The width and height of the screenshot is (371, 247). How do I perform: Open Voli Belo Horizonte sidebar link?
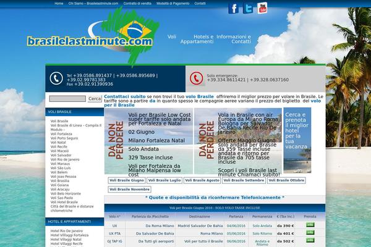coord(66,193)
